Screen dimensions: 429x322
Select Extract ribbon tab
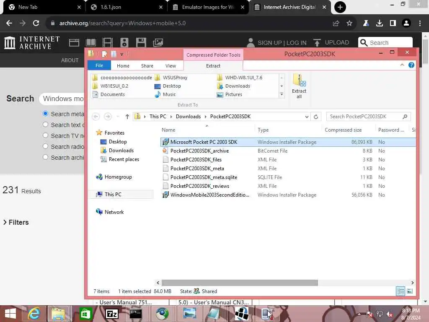[x=213, y=66]
